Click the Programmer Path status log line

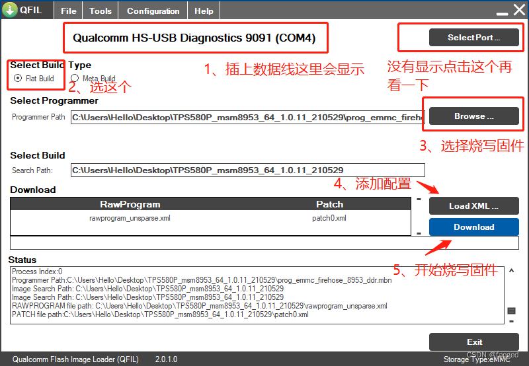202,280
